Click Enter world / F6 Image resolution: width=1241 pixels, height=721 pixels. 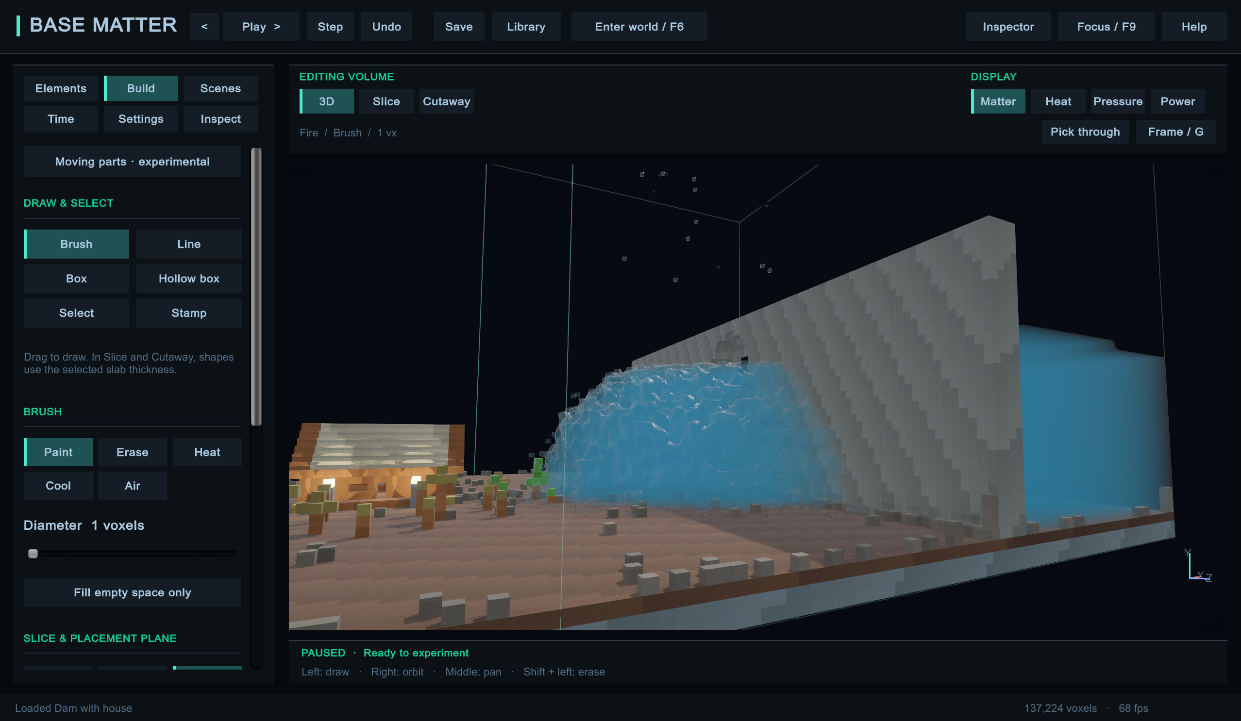tap(639, 27)
